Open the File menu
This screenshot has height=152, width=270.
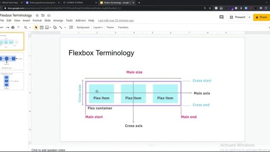point(2,21)
